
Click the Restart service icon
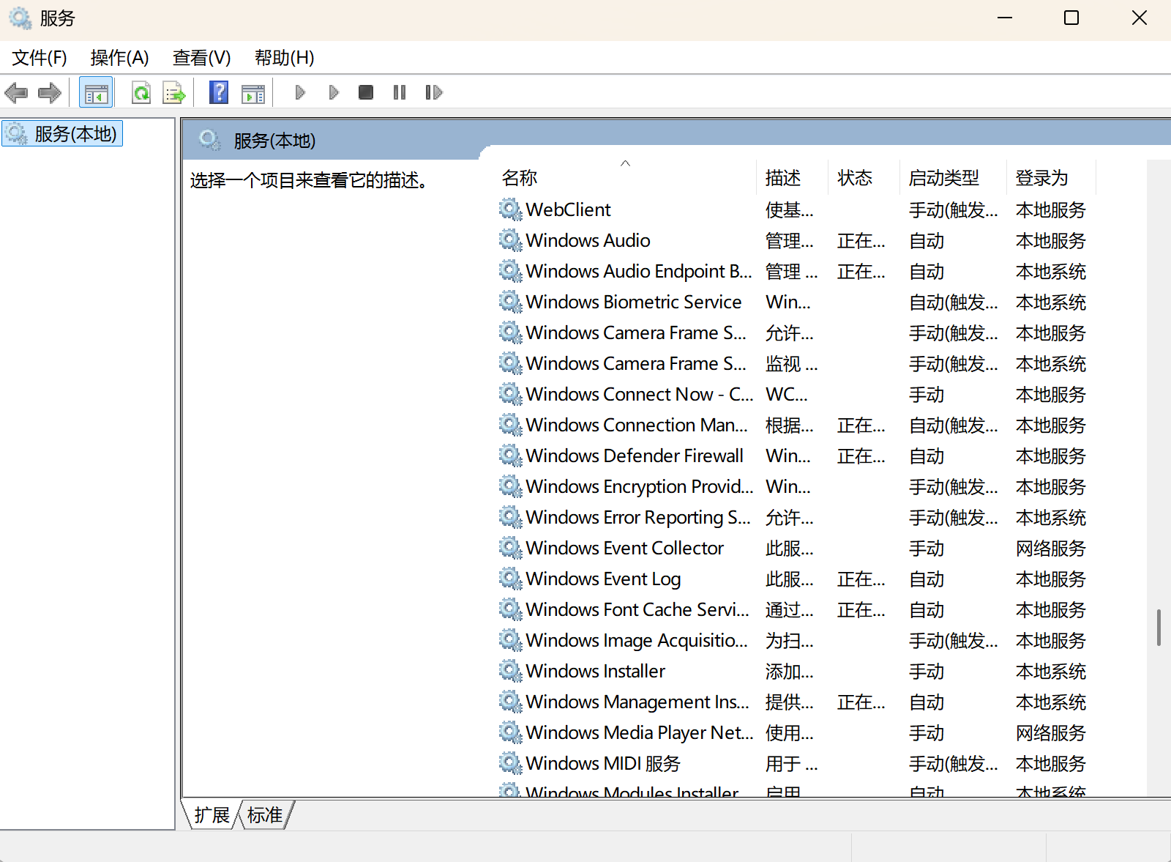434,92
